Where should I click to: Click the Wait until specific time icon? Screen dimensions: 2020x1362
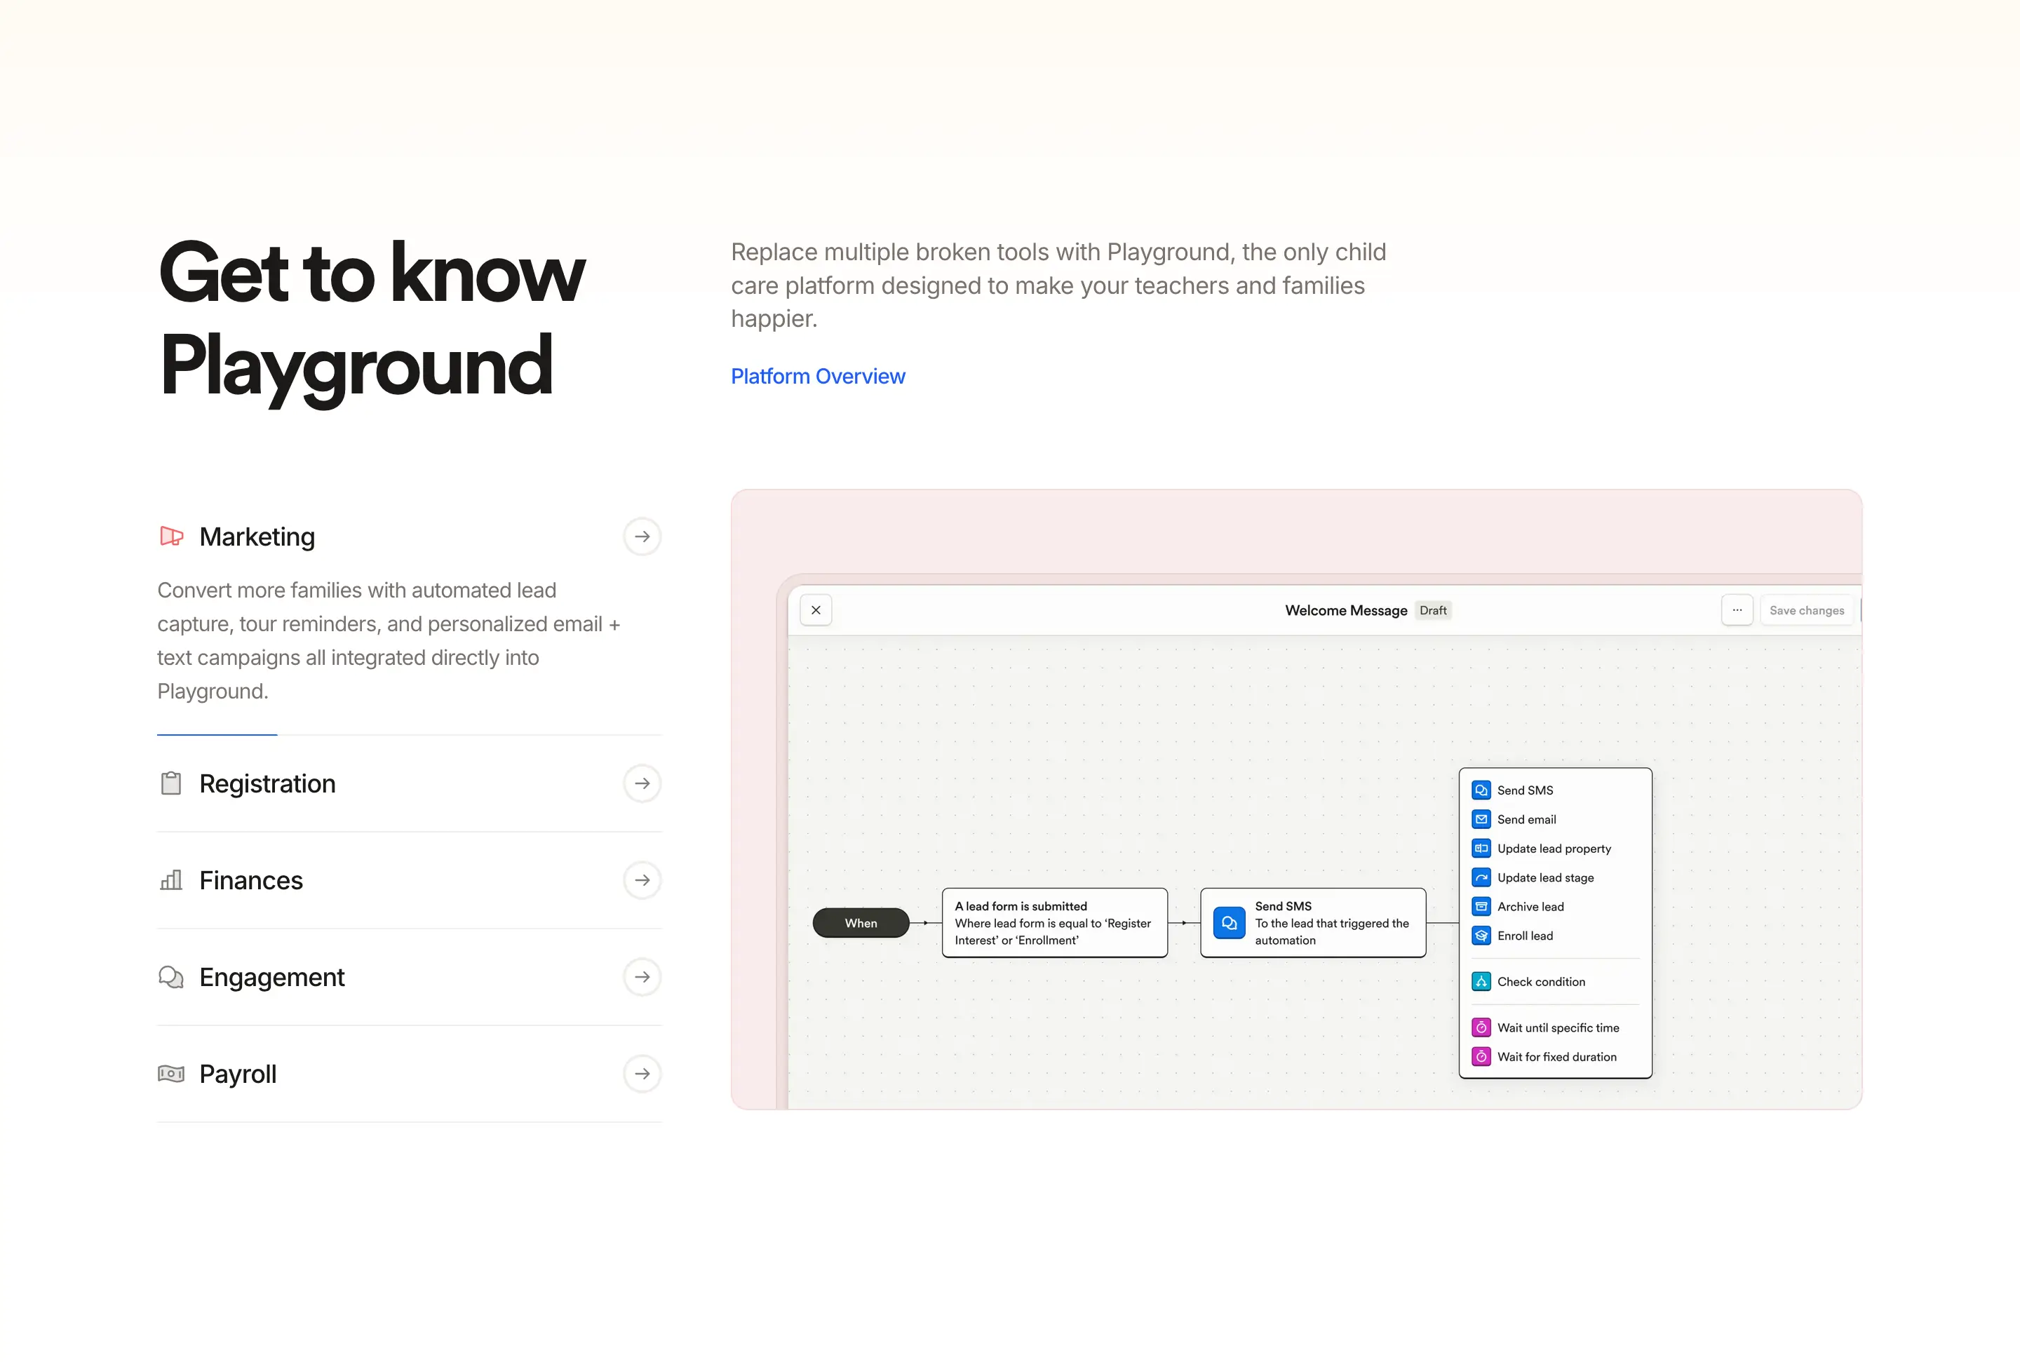1481,1027
